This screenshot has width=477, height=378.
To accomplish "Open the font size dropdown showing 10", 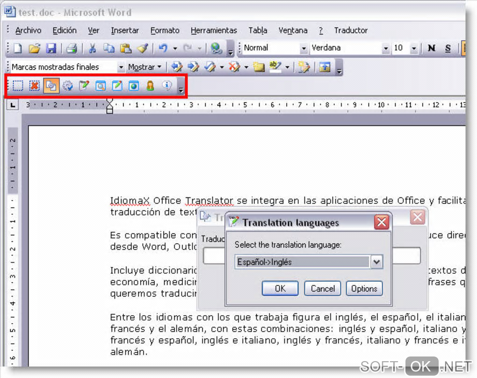I will pyautogui.click(x=414, y=48).
